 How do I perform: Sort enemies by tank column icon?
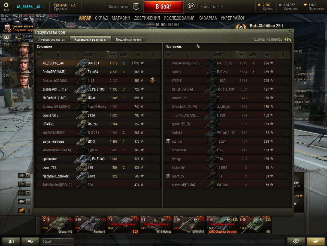point(219,55)
